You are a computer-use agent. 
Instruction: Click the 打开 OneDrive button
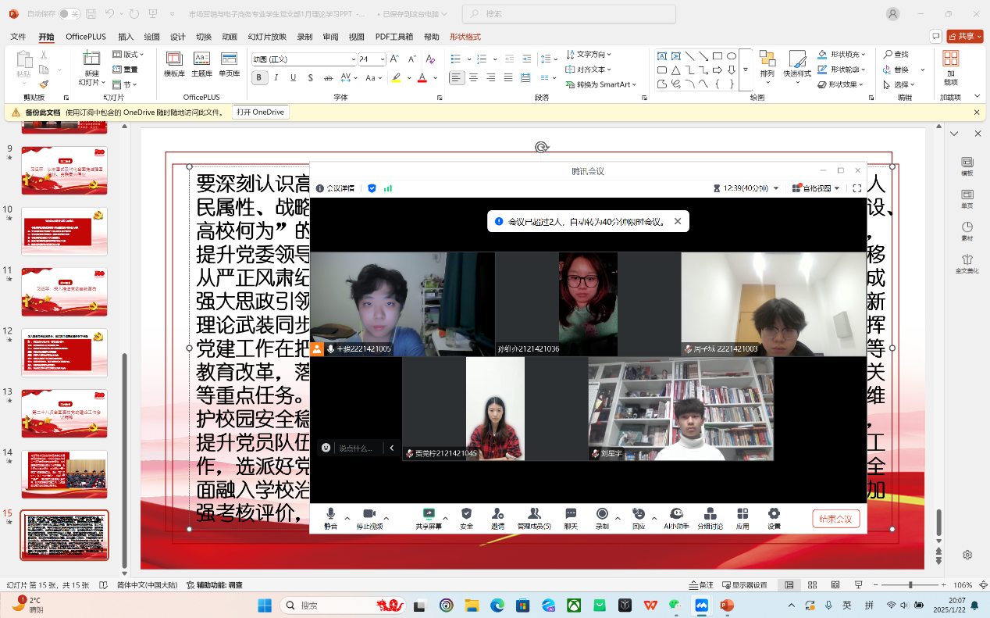(261, 112)
